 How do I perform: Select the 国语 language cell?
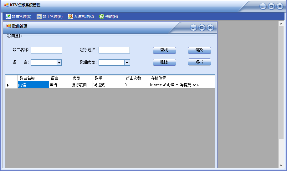tap(60, 85)
